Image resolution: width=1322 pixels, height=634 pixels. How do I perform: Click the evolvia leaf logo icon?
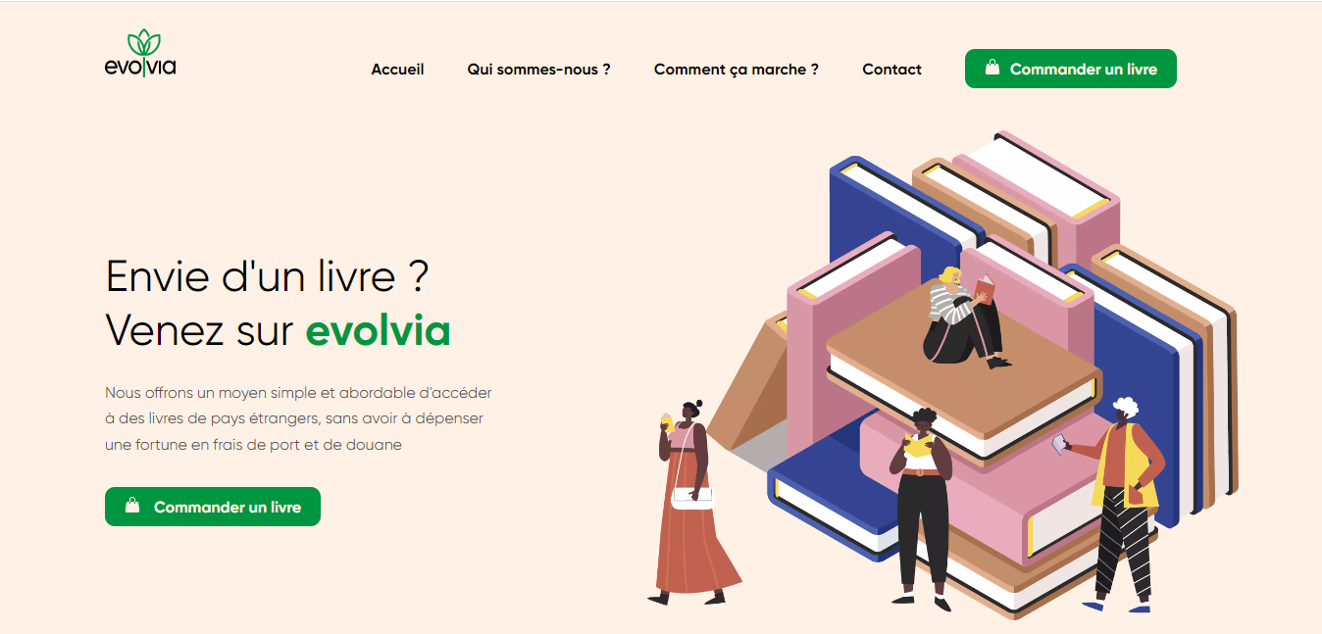point(144,43)
